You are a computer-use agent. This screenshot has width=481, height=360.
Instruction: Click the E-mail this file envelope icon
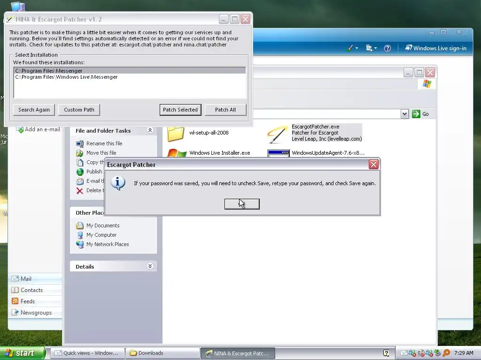click(80, 181)
